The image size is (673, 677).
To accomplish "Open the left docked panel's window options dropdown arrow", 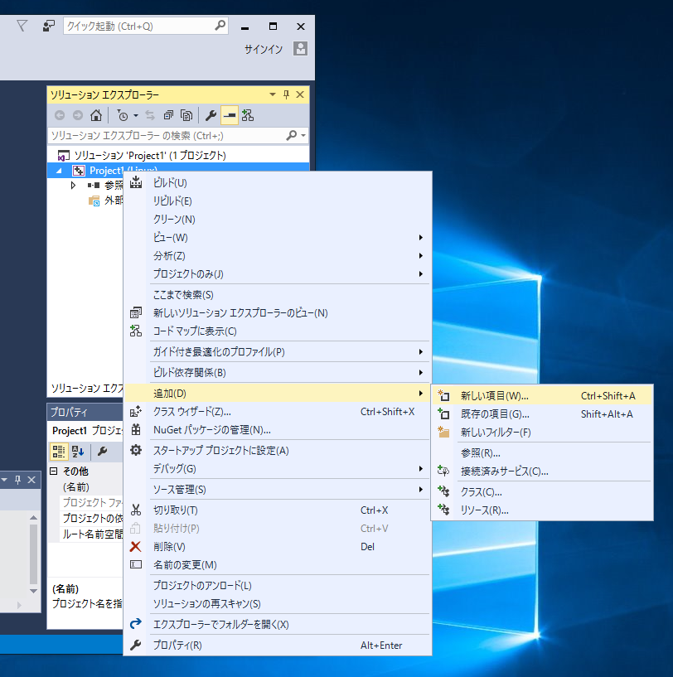I will (4, 480).
